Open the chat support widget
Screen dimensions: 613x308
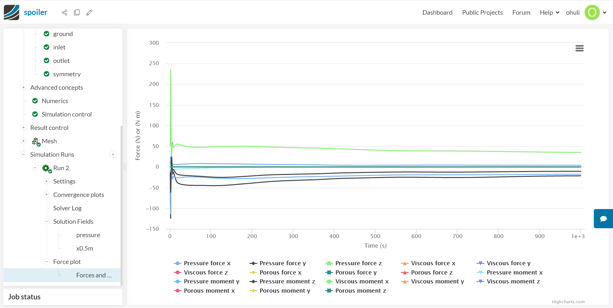pyautogui.click(x=603, y=219)
